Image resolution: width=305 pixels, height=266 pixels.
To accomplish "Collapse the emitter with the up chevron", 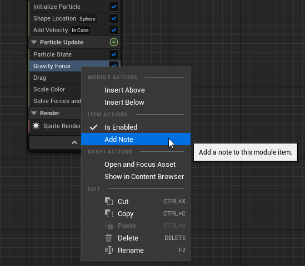I will tap(74, 142).
